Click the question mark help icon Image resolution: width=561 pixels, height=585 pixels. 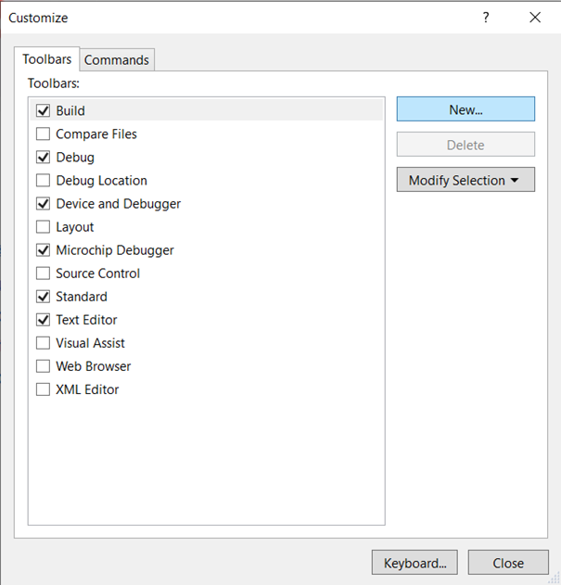pyautogui.click(x=486, y=18)
